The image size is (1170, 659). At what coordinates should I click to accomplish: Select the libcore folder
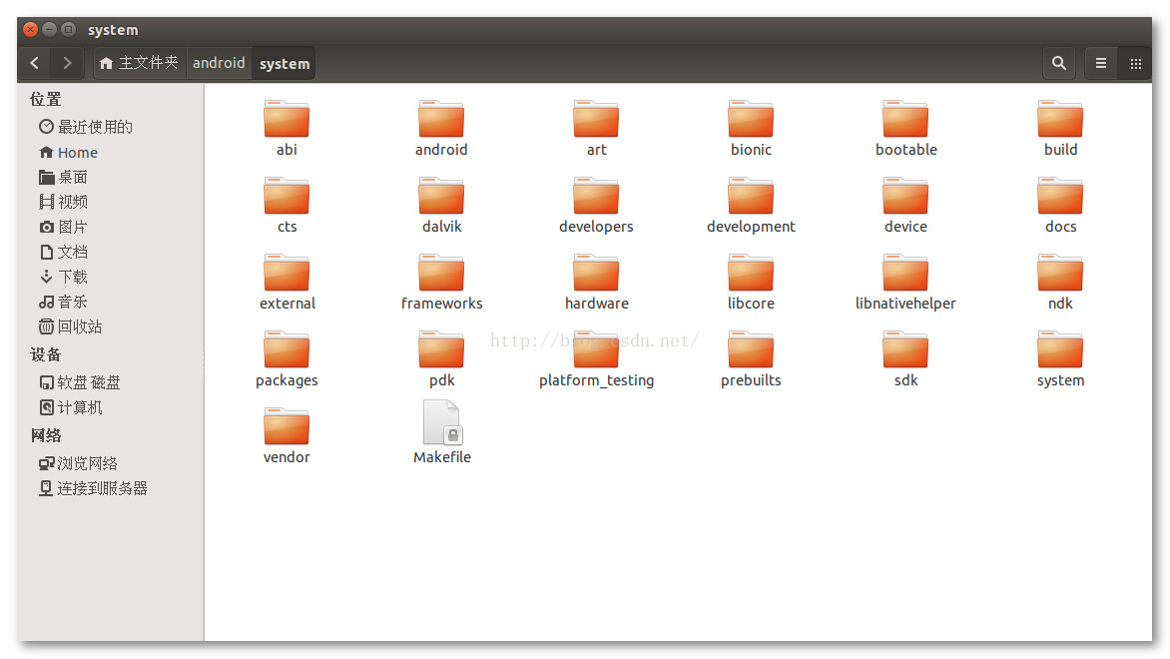[751, 283]
